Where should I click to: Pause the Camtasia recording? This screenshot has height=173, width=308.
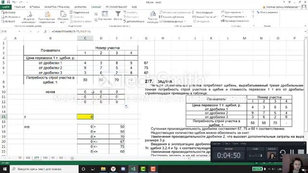[292, 152]
